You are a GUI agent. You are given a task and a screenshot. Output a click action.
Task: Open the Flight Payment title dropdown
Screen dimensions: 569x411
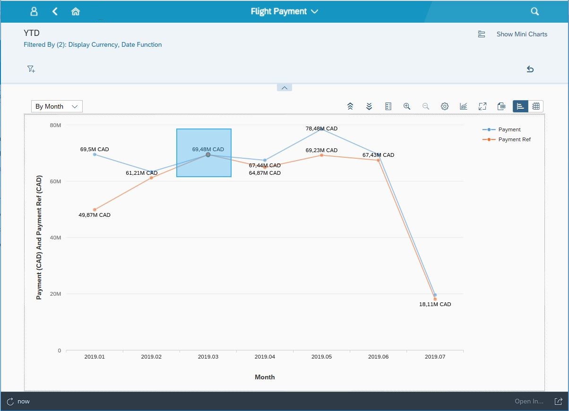284,11
